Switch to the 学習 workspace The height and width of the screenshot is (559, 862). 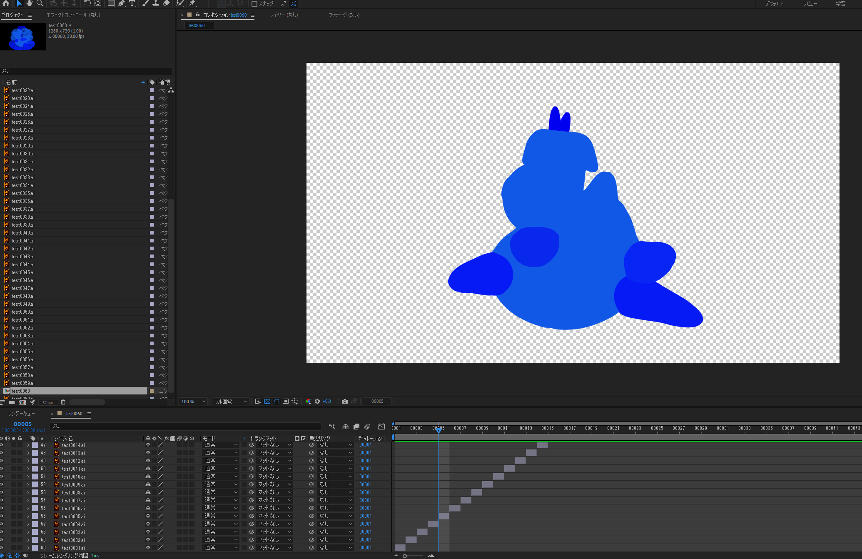pyautogui.click(x=840, y=4)
